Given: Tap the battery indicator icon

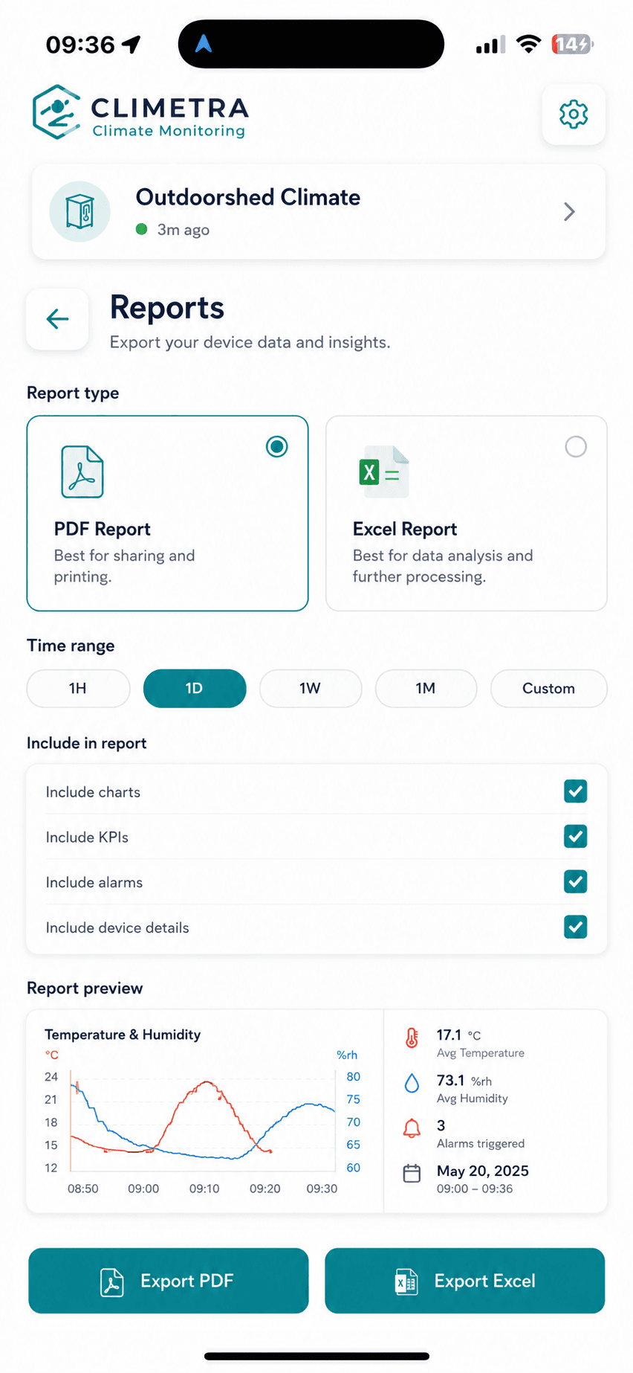Looking at the screenshot, I should coord(572,44).
